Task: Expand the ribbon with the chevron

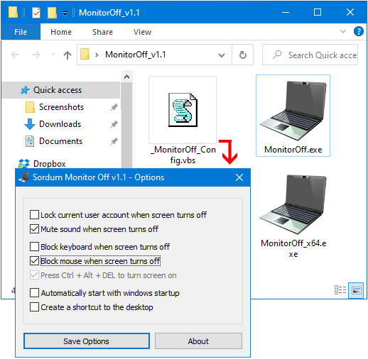Action: [x=343, y=31]
